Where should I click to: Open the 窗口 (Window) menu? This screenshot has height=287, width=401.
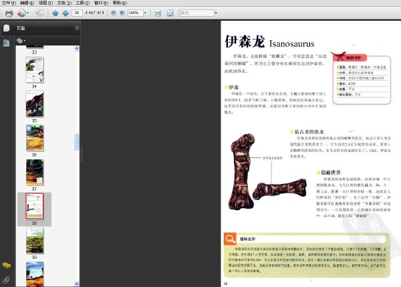click(102, 3)
